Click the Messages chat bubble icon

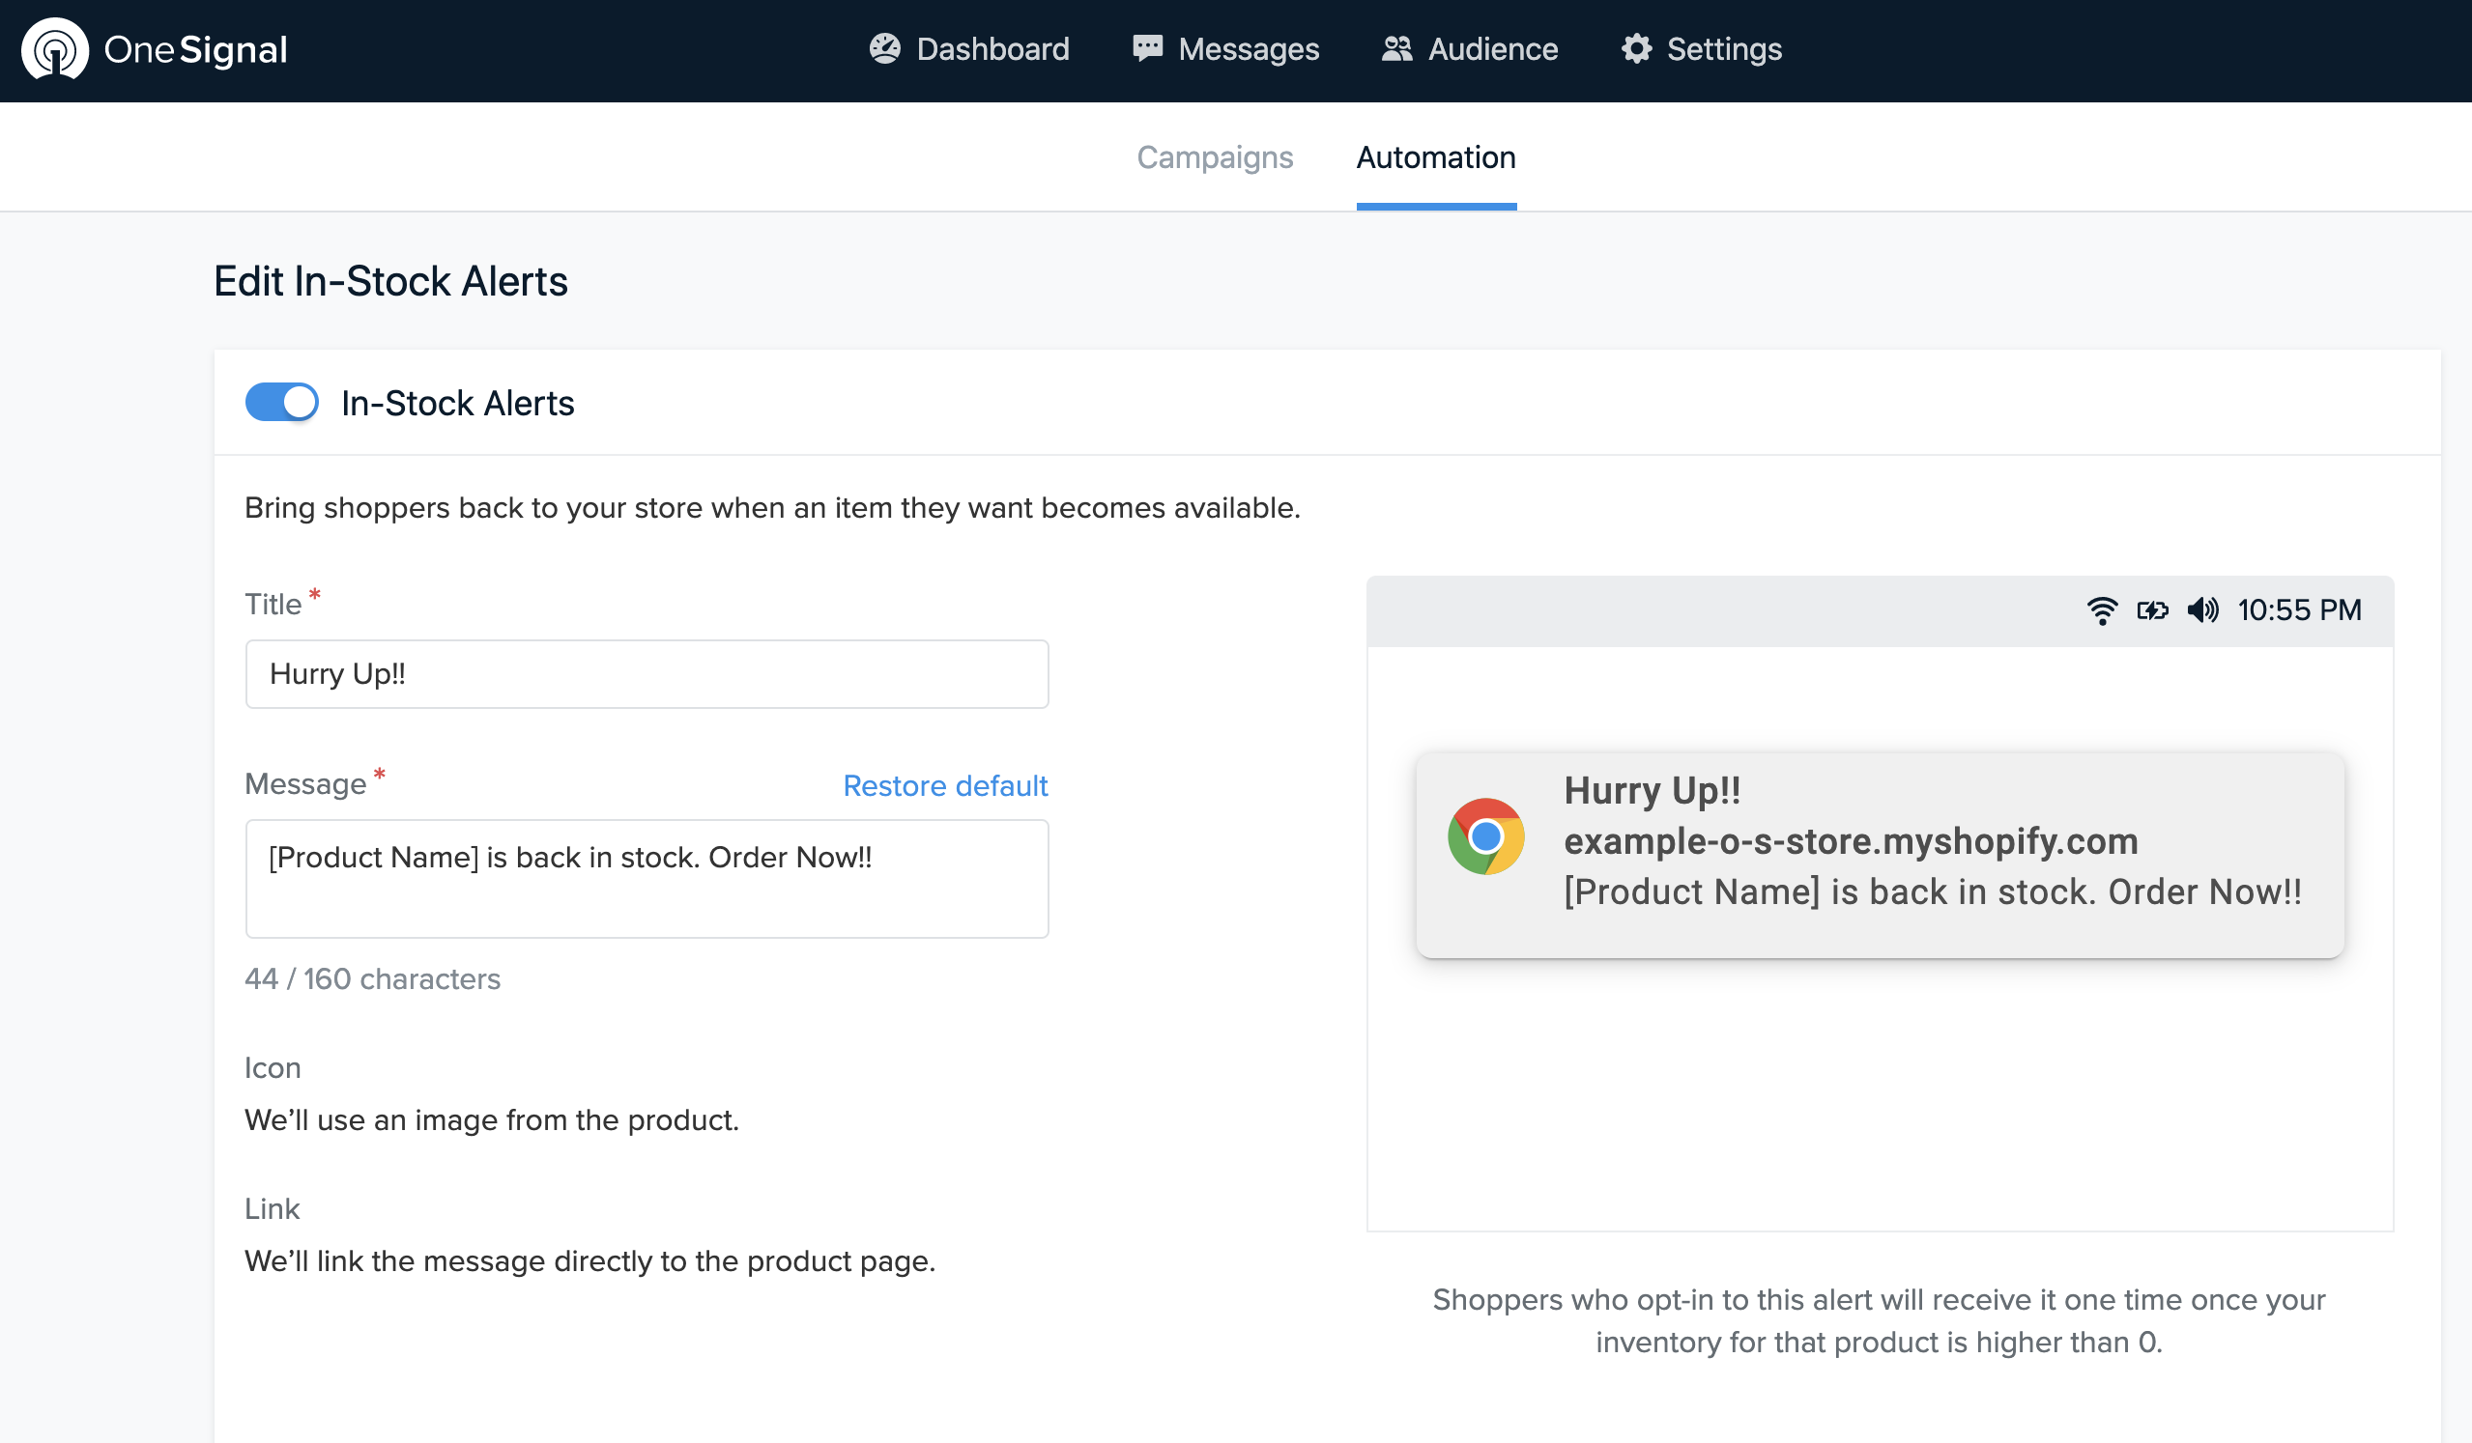point(1147,49)
